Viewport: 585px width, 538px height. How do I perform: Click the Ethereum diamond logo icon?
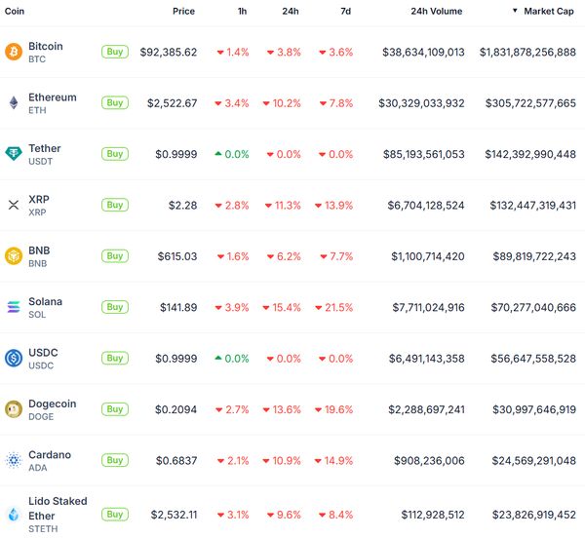[x=14, y=102]
